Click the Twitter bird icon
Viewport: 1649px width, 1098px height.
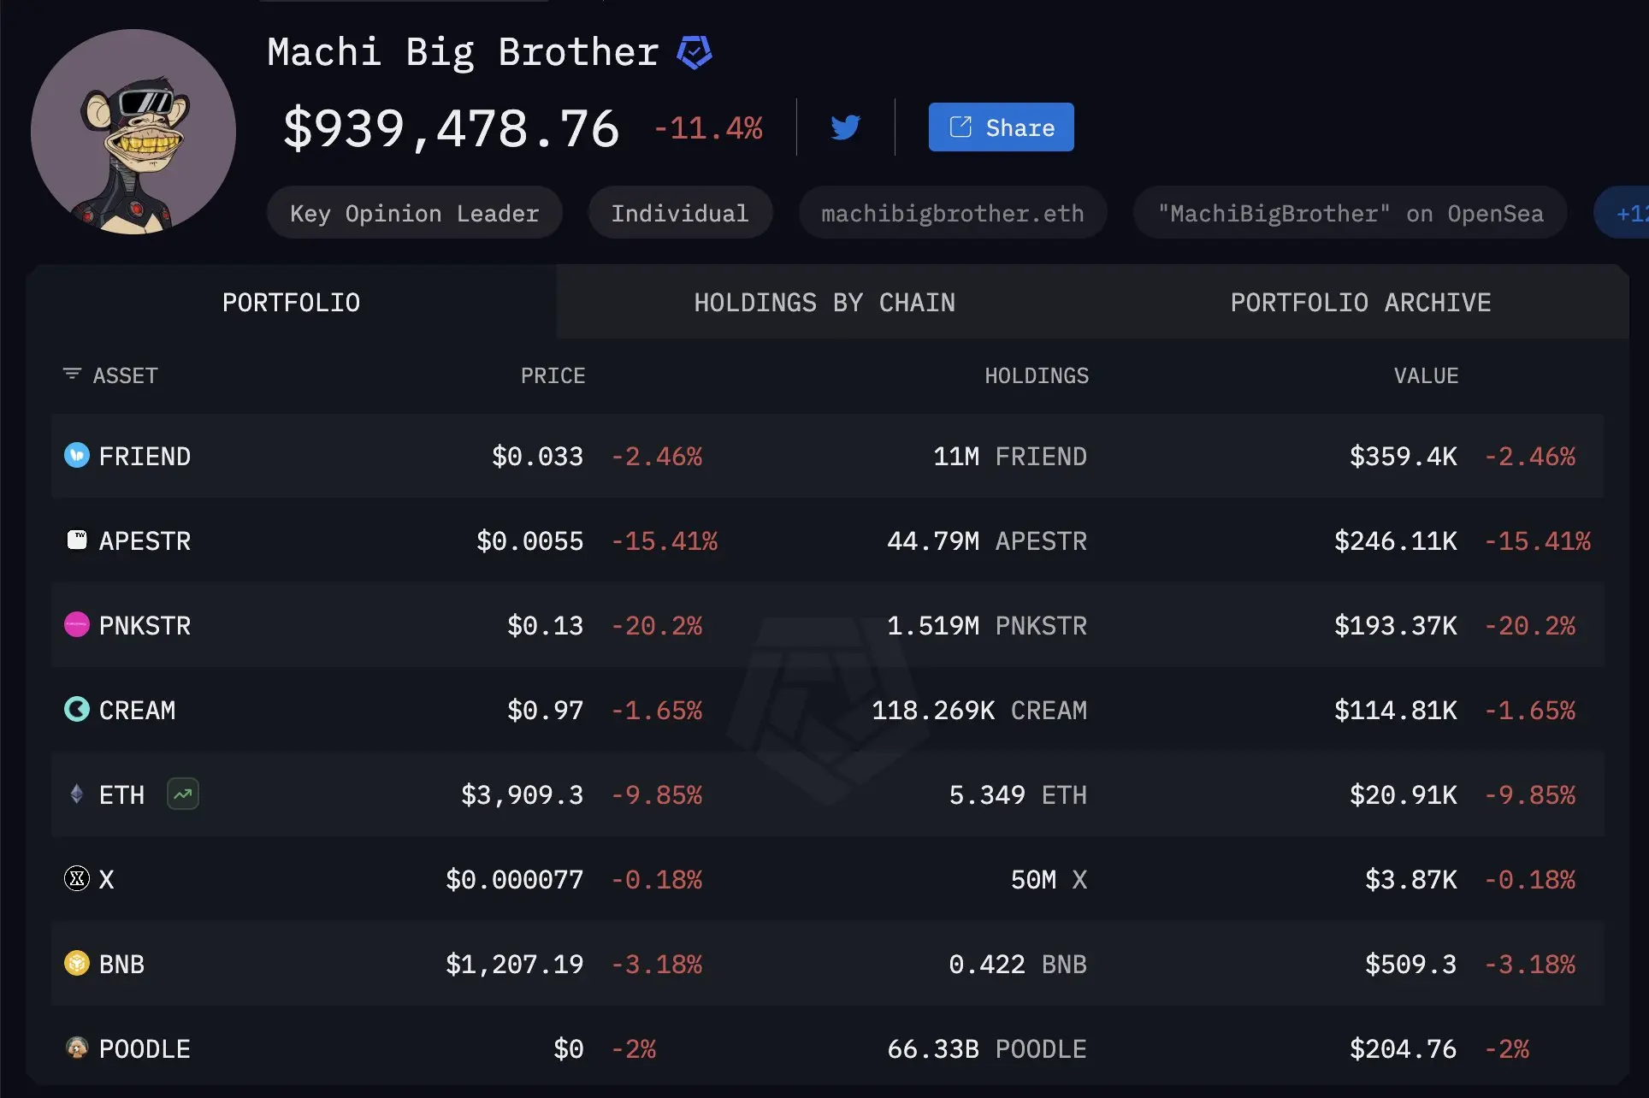coord(845,127)
